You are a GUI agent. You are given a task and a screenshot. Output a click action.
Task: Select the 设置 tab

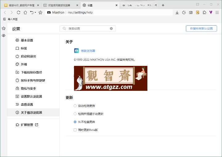pyautogui.click(x=100, y=5)
